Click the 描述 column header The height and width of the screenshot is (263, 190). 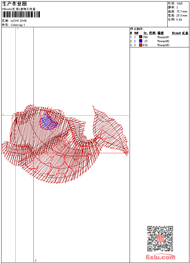tap(161, 33)
